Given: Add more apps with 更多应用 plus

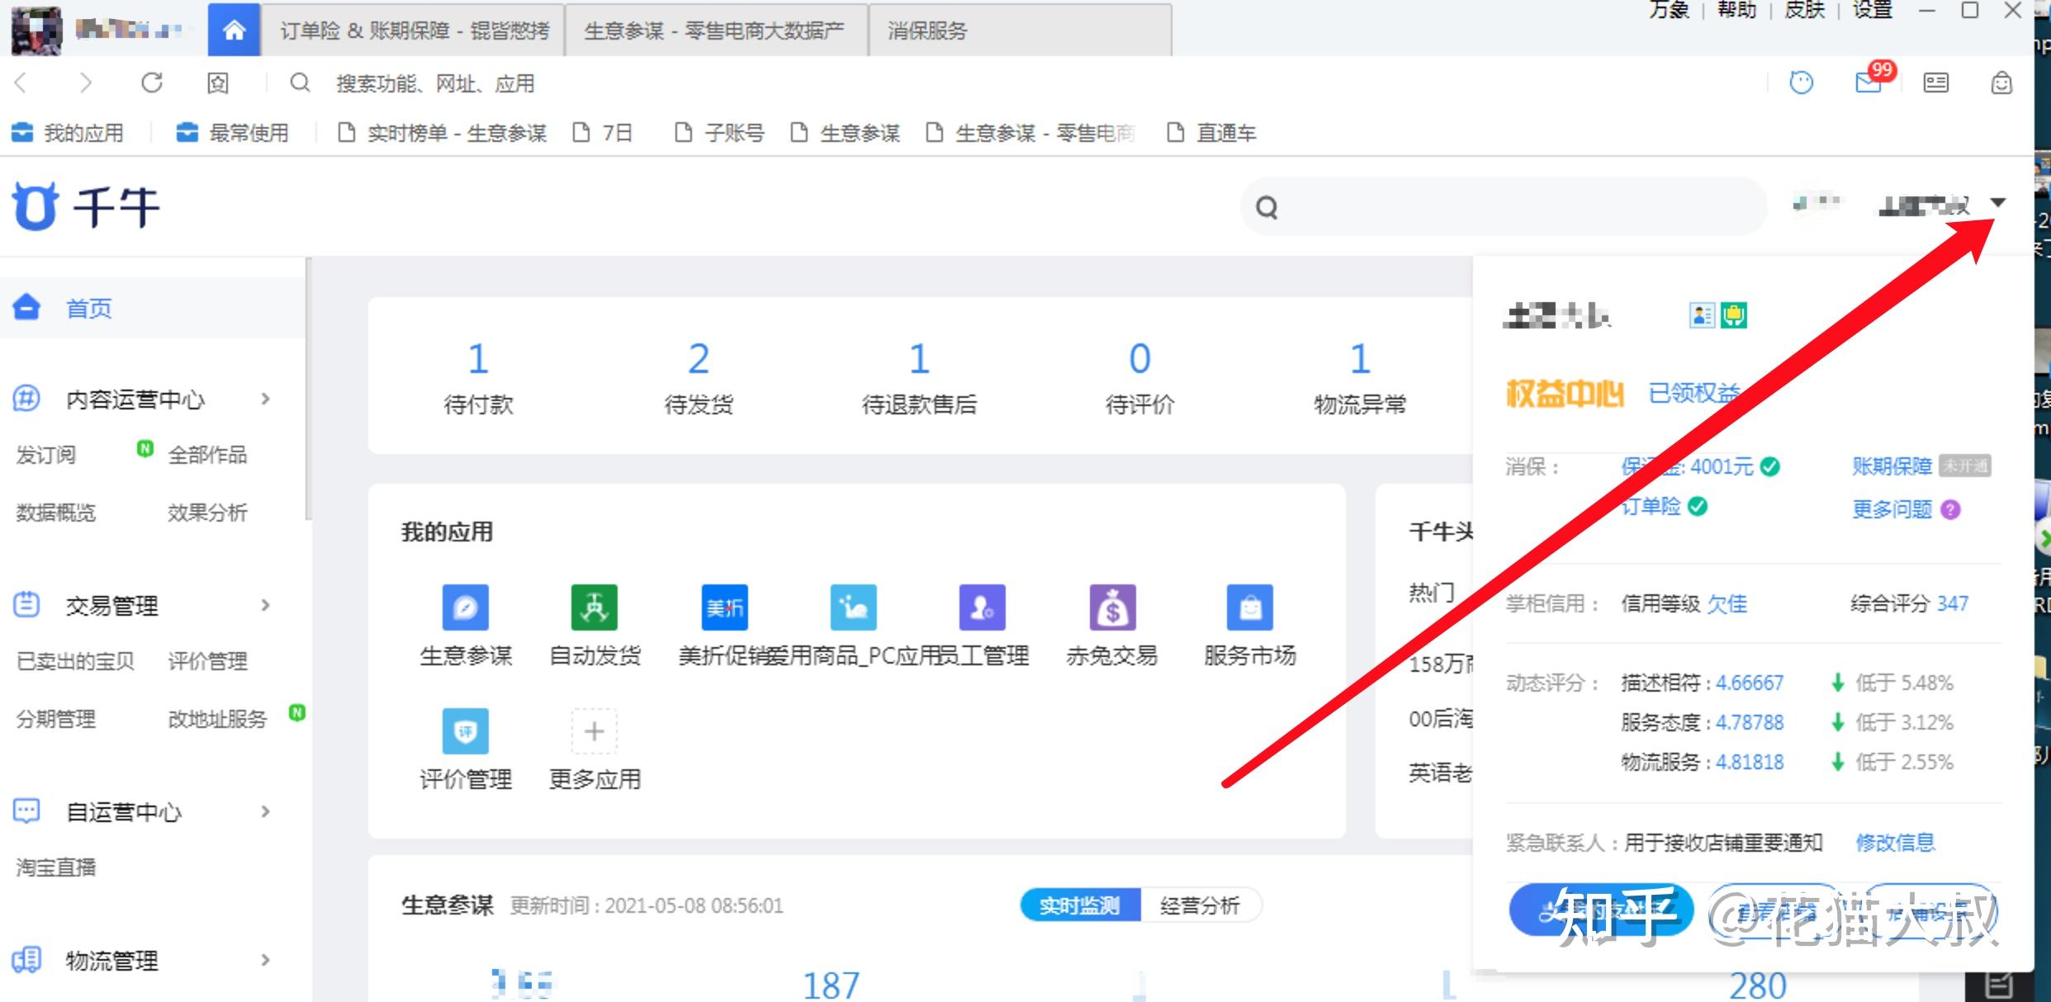Looking at the screenshot, I should click(594, 731).
